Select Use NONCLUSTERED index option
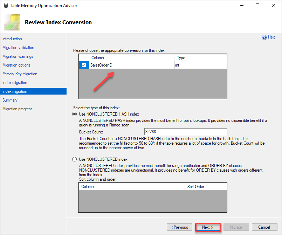Image resolution: width=282 pixels, height=235 pixels. (x=75, y=159)
